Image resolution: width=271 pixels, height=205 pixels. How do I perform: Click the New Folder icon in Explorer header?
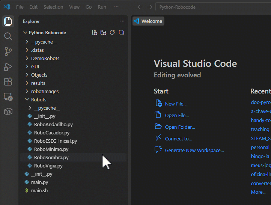[x=103, y=33]
